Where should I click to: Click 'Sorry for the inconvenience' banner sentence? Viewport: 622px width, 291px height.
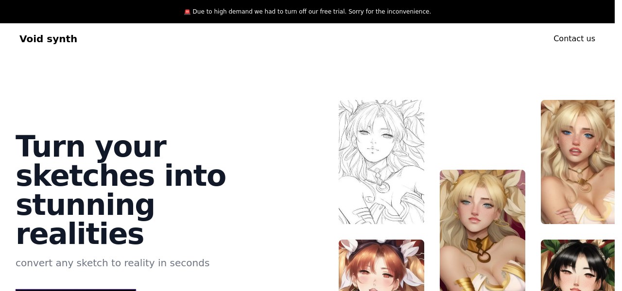(x=390, y=12)
